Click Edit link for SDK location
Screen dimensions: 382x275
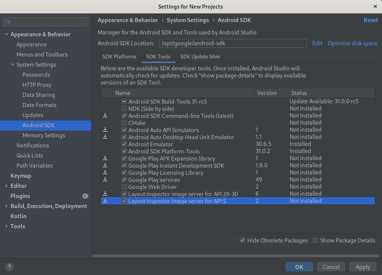(317, 43)
